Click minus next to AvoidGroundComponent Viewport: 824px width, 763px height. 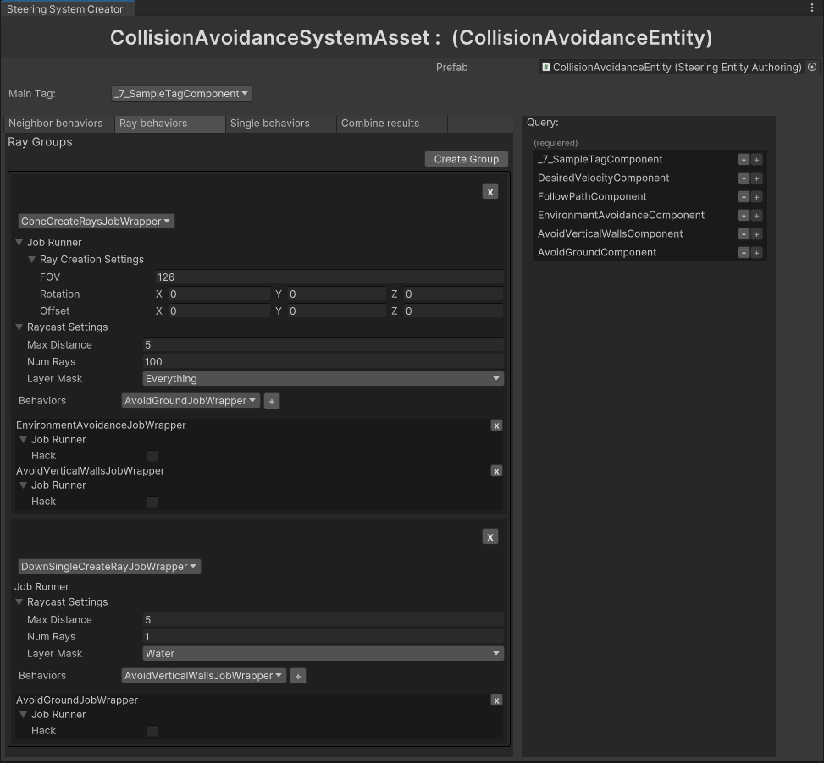click(x=744, y=253)
